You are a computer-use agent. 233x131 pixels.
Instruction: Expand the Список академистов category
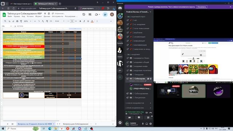135,103
